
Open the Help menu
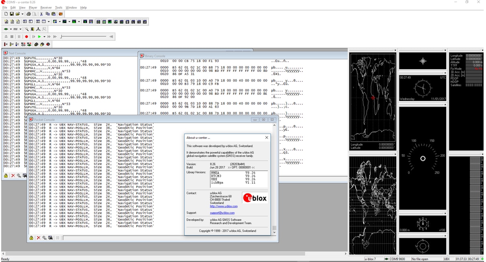click(x=83, y=8)
